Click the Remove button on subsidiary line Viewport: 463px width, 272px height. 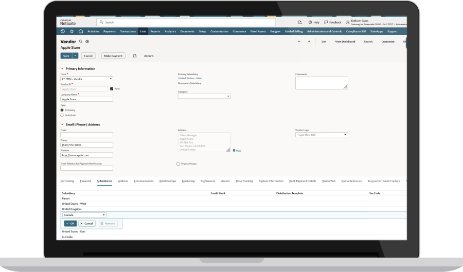pos(108,224)
